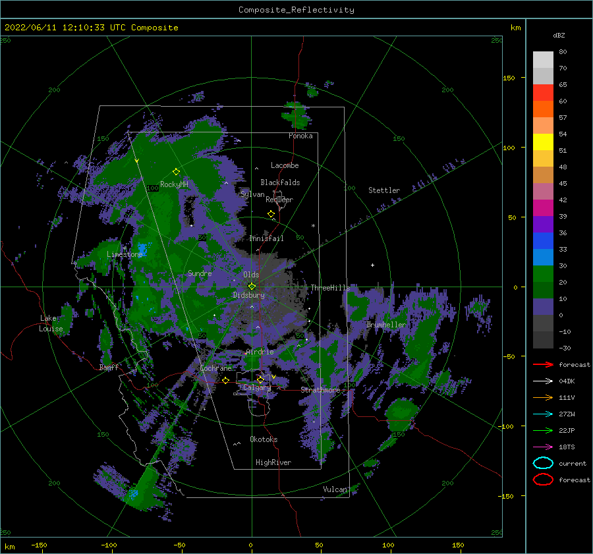The width and height of the screenshot is (593, 554).
Task: Select the orange 60 dBZ color swatch
Action: pyautogui.click(x=543, y=109)
